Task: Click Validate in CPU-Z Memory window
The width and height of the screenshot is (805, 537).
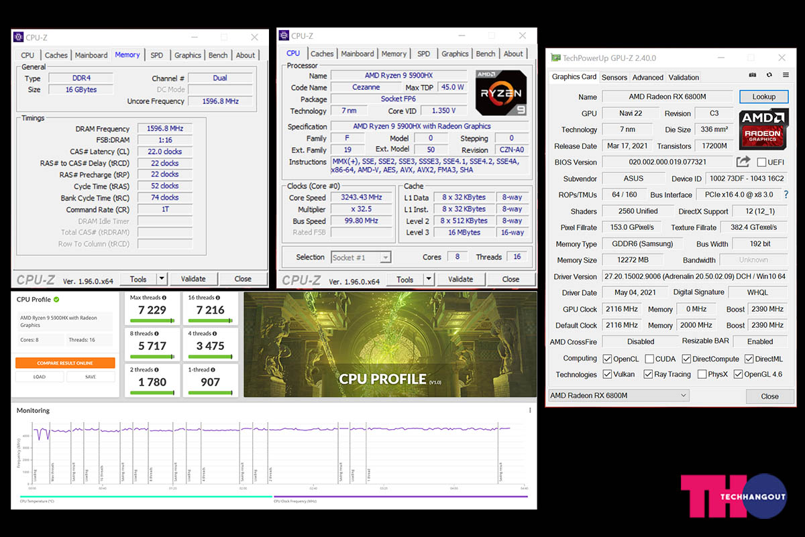Action: click(x=193, y=279)
